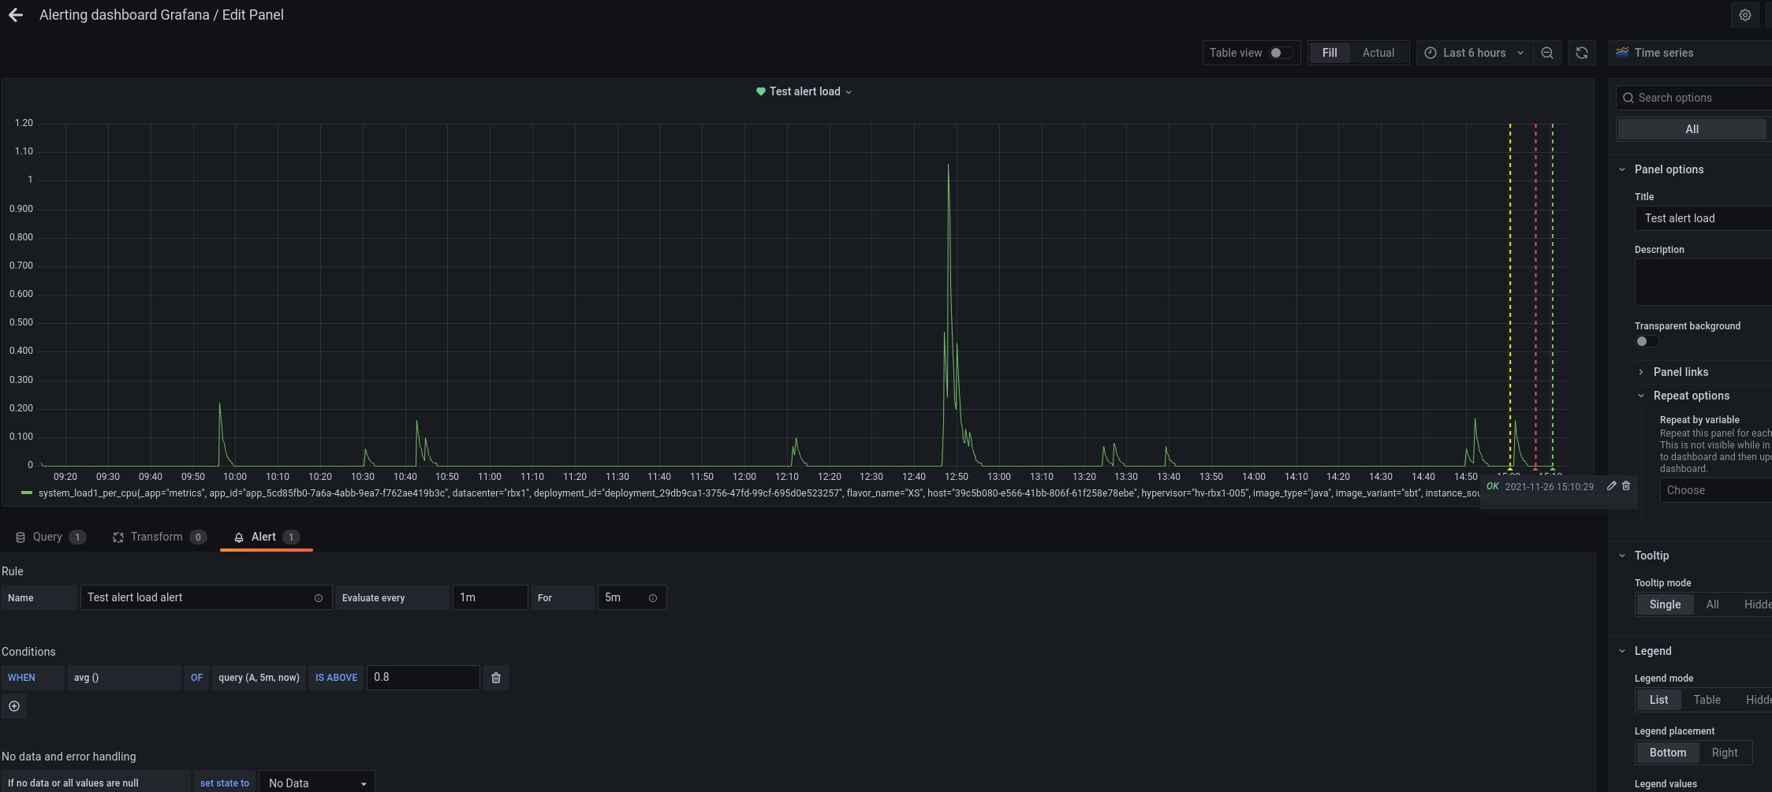This screenshot has height=792, width=1772.
Task: Click the info icon in For field
Action: coord(653,598)
